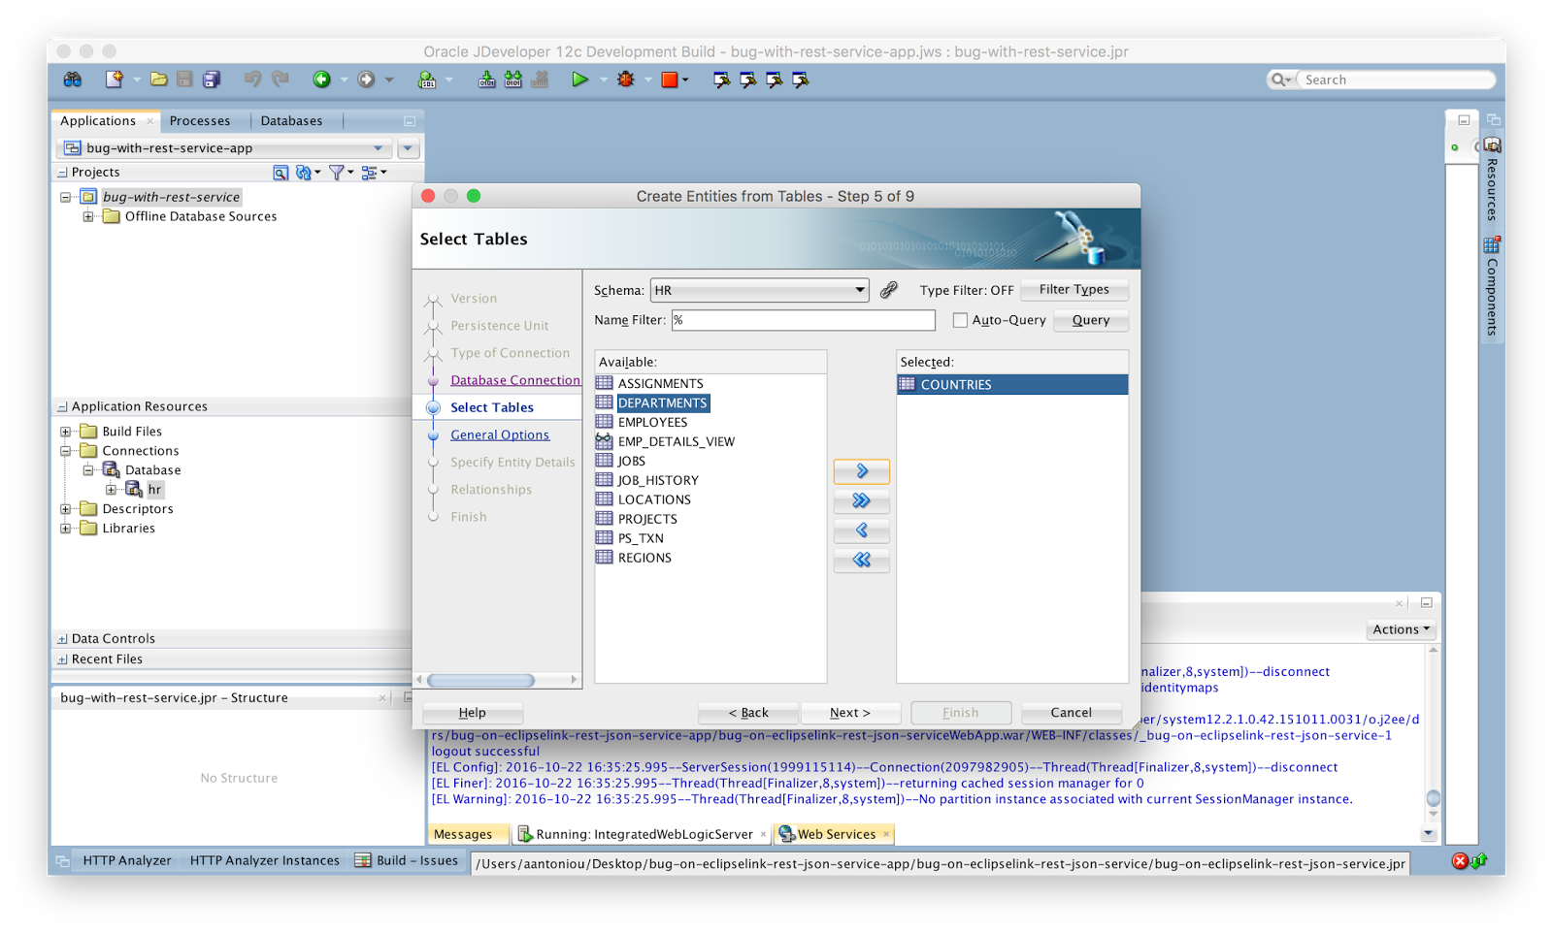Click the < Back wizard button
Image resolution: width=1553 pixels, height=932 pixels.
[748, 713]
